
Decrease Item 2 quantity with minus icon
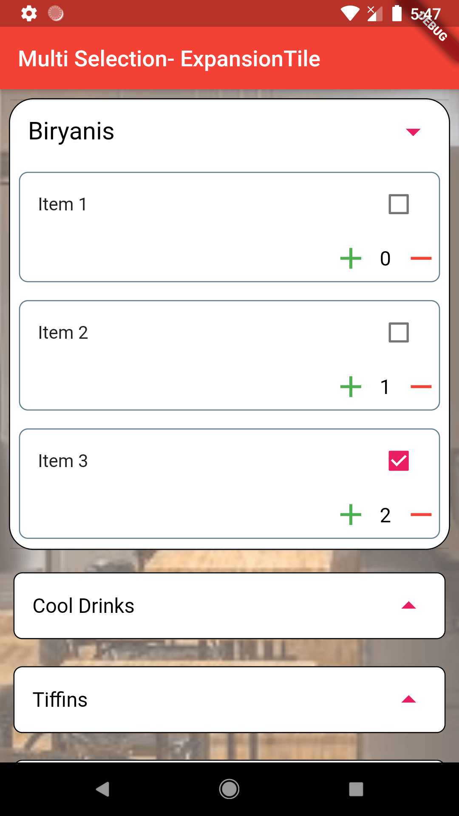(x=421, y=387)
